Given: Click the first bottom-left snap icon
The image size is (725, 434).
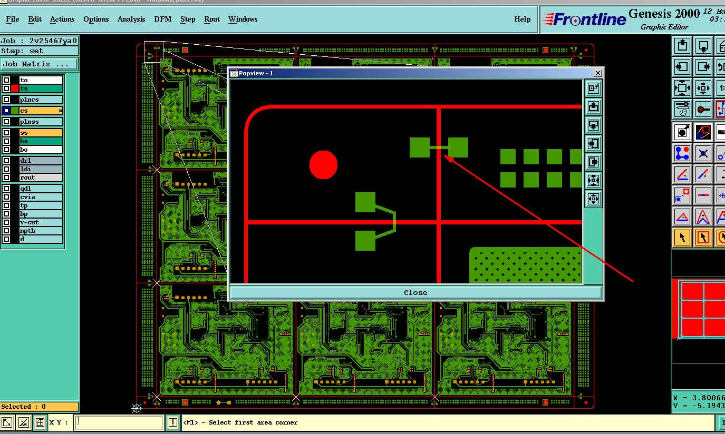Looking at the screenshot, I should tap(7, 422).
